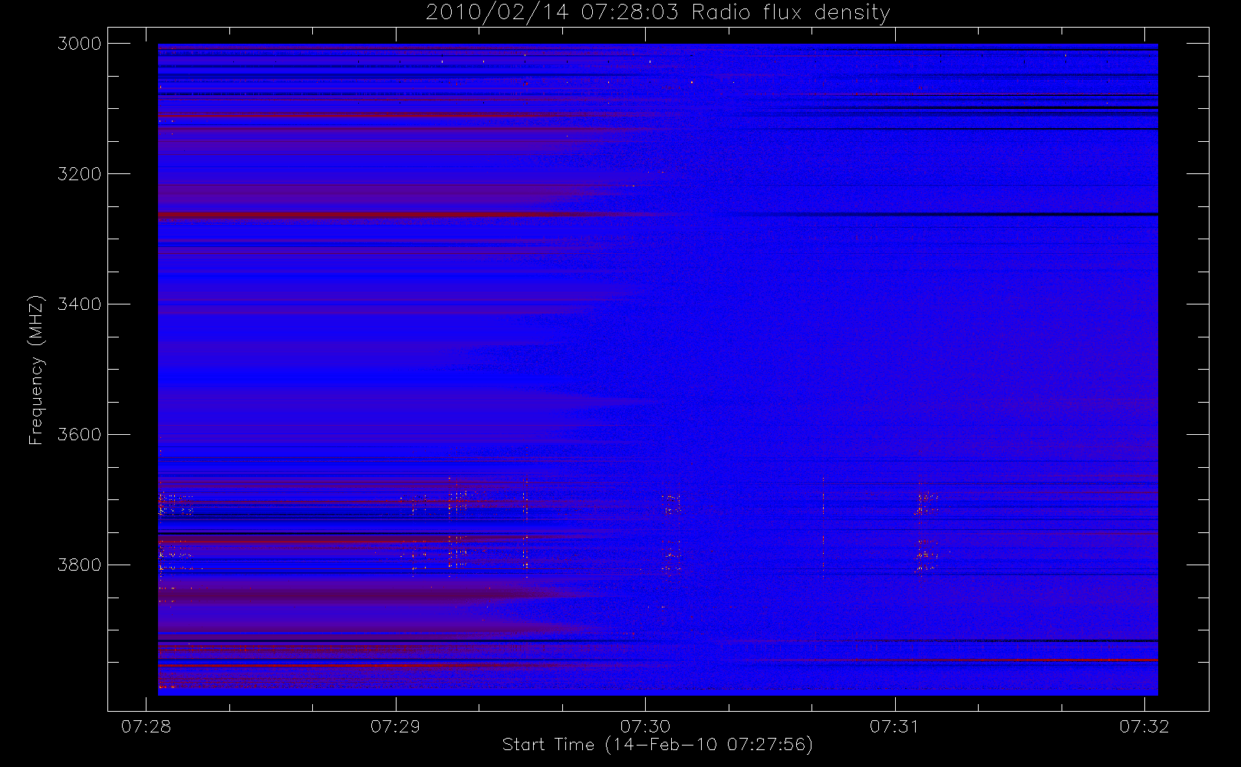The image size is (1241, 767).
Task: Click the 3000 frequency tick label
Action: tap(80, 44)
